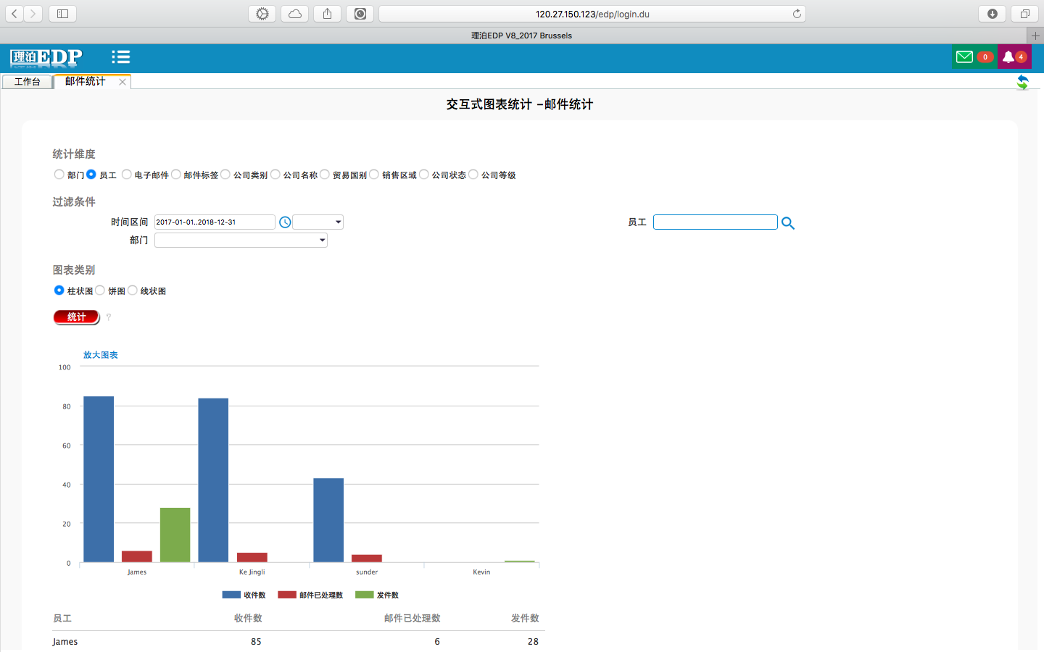Click the question mark help icon

click(x=109, y=317)
